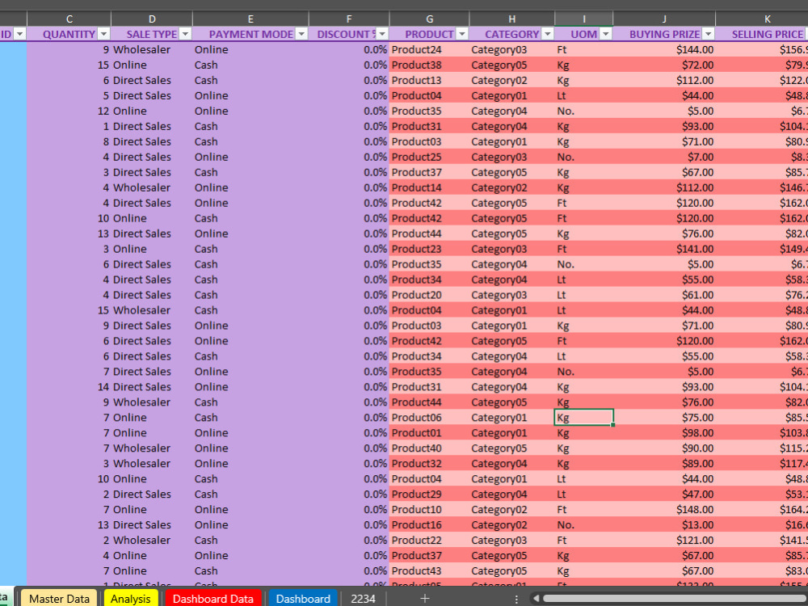Click the Product23 cell

429,249
